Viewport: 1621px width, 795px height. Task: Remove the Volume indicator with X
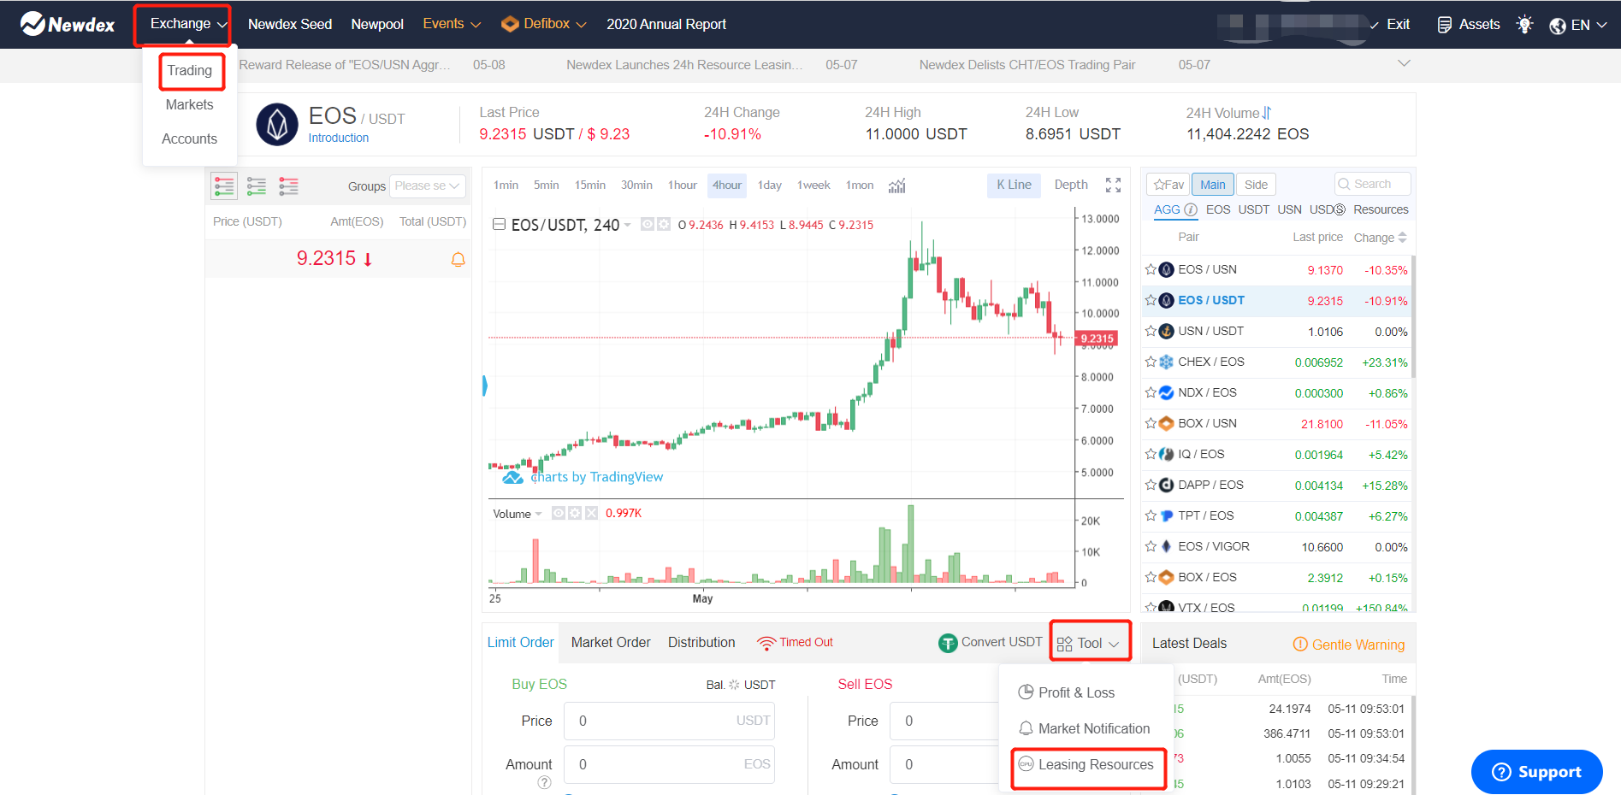point(591,513)
